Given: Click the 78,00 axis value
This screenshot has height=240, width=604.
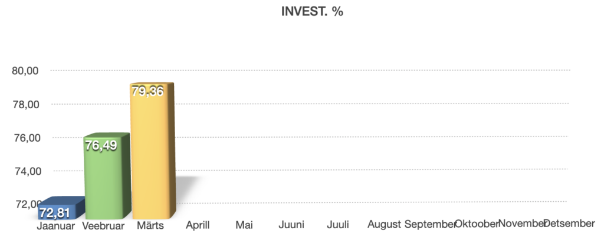Looking at the screenshot, I should click(x=25, y=104).
